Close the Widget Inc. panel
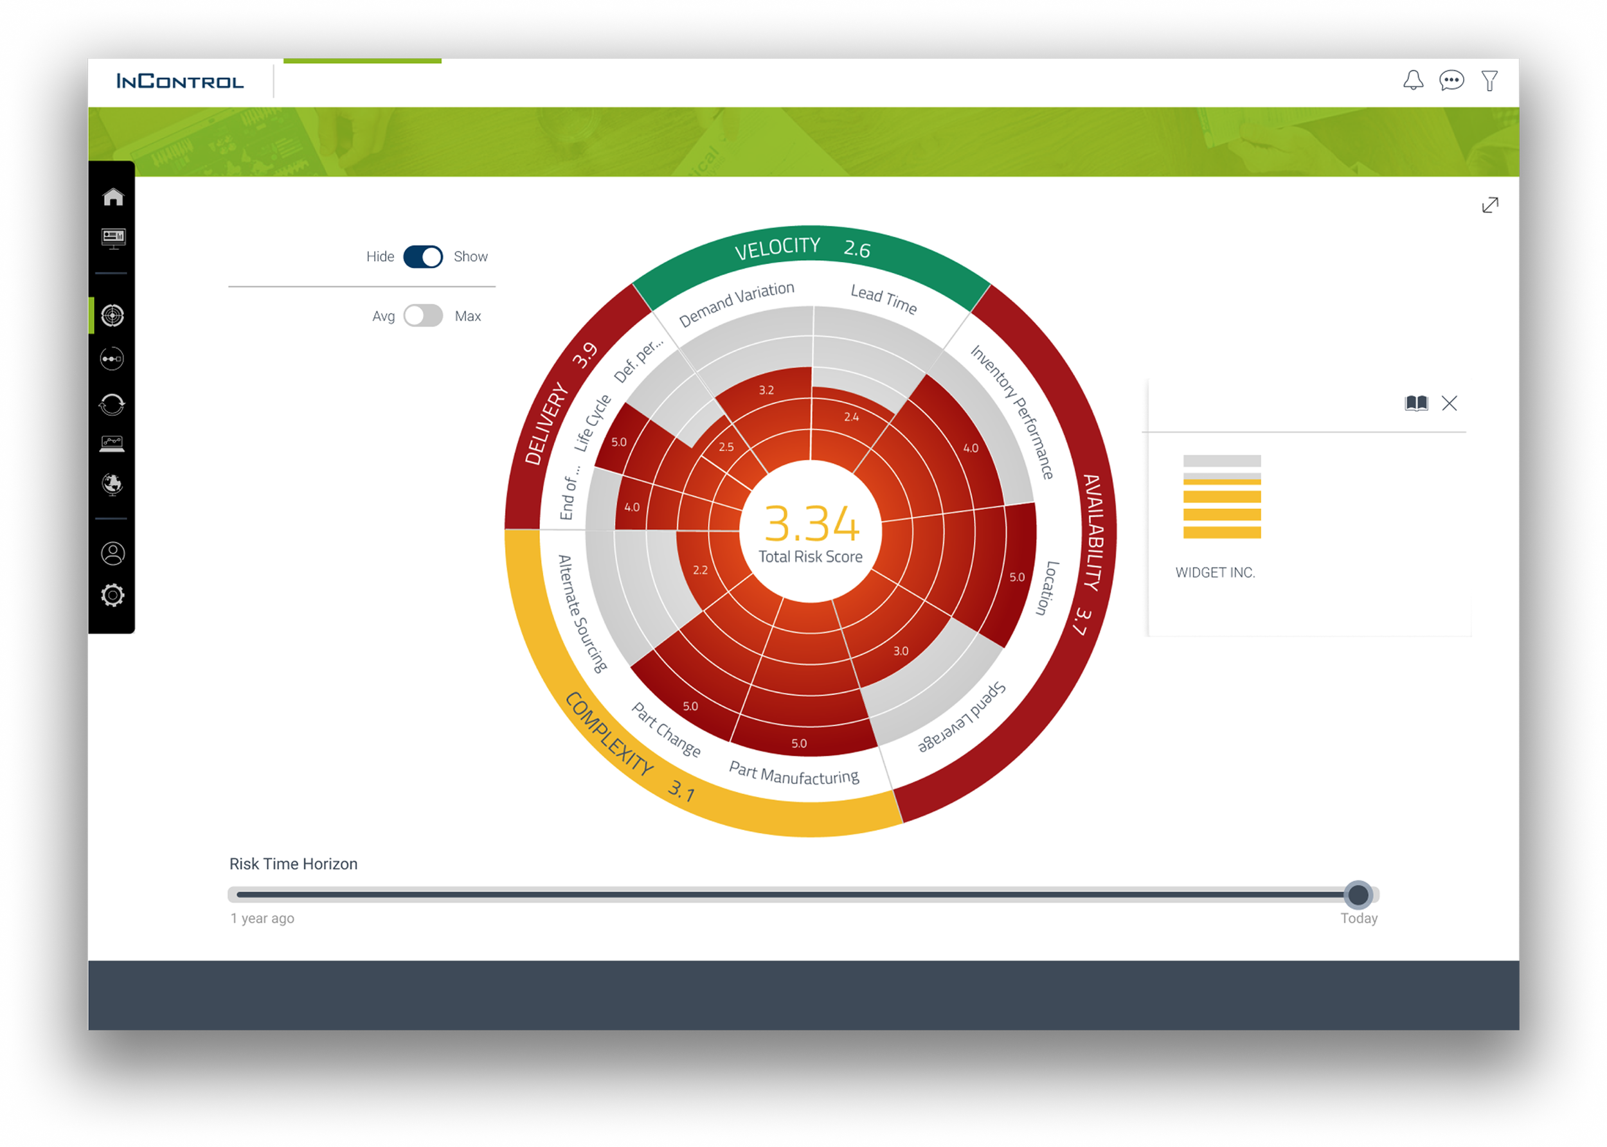This screenshot has height=1147, width=1607. coord(1450,404)
